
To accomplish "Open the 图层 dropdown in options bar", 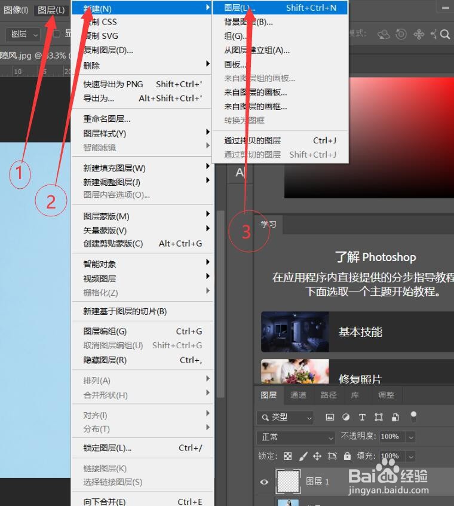I will 23,34.
